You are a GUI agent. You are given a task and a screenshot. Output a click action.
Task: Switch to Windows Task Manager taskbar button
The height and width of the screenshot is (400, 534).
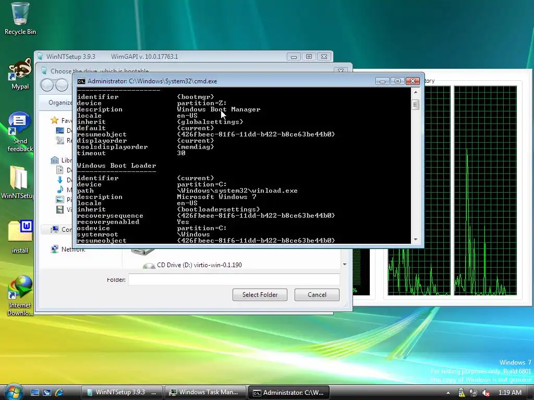(205, 392)
